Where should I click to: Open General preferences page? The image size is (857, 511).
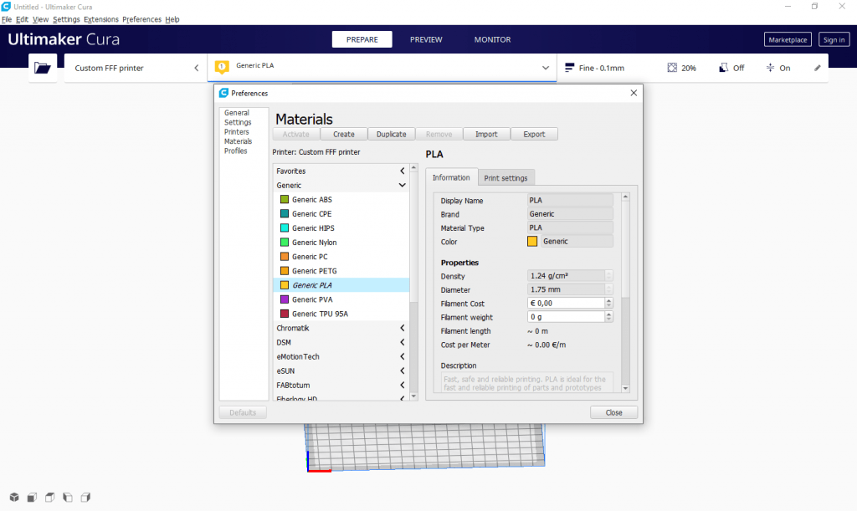click(x=237, y=113)
